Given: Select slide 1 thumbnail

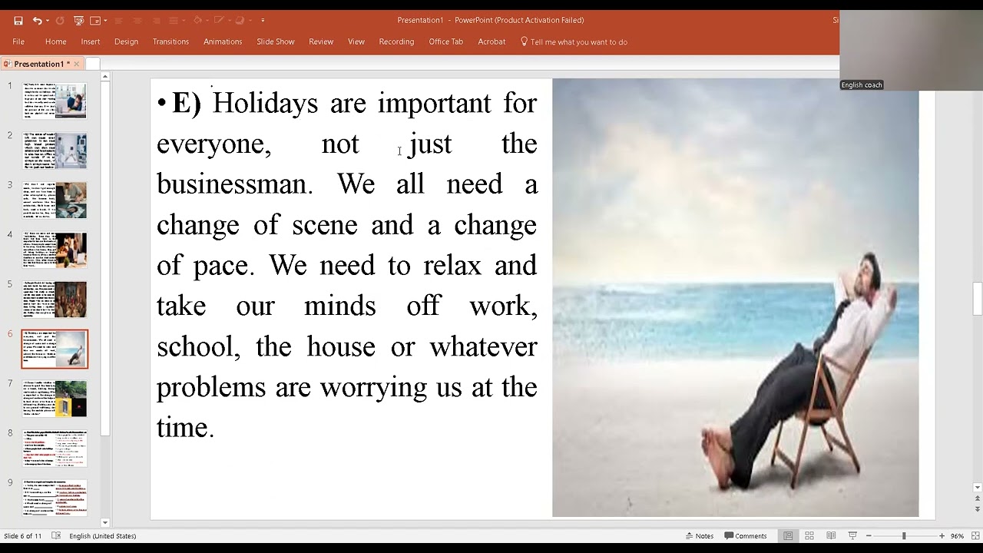Looking at the screenshot, I should click(55, 100).
